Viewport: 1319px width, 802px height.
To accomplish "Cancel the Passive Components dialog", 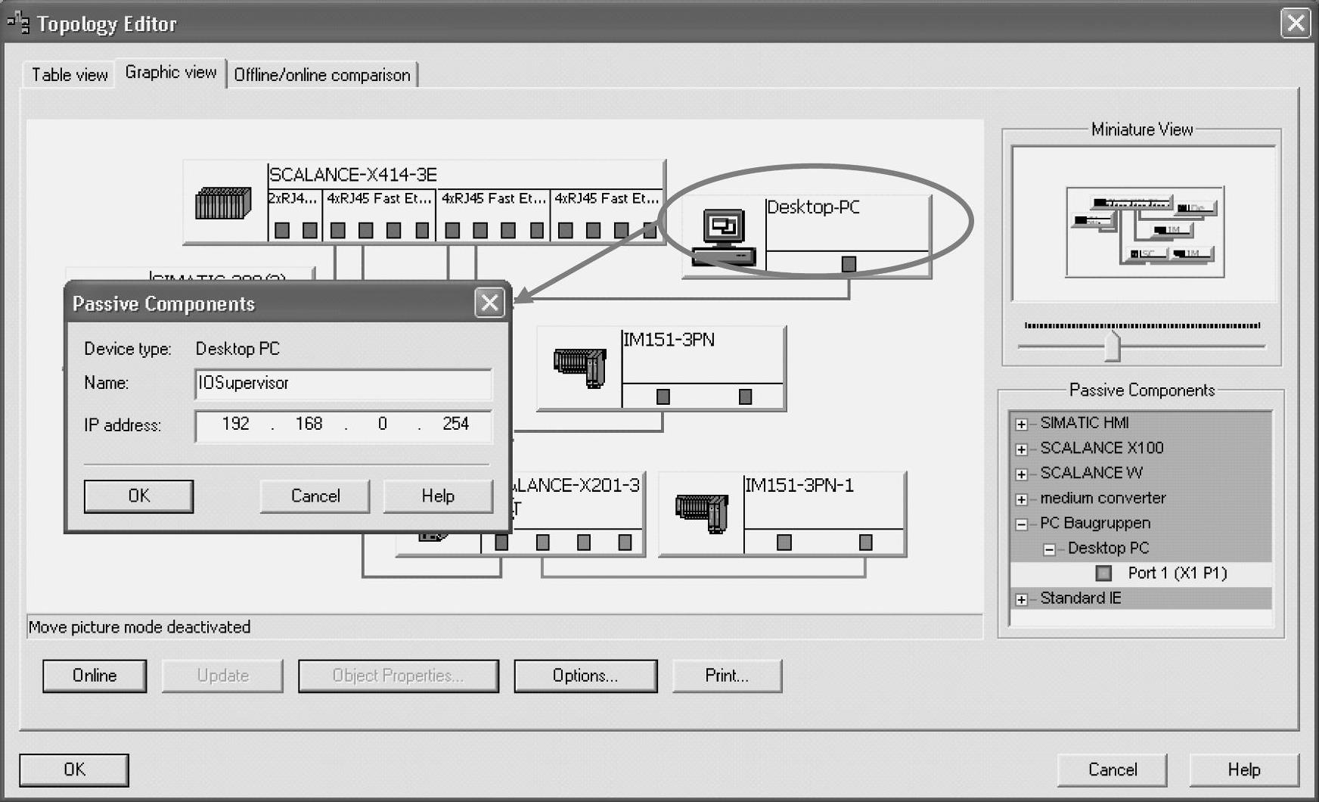I will pos(315,496).
